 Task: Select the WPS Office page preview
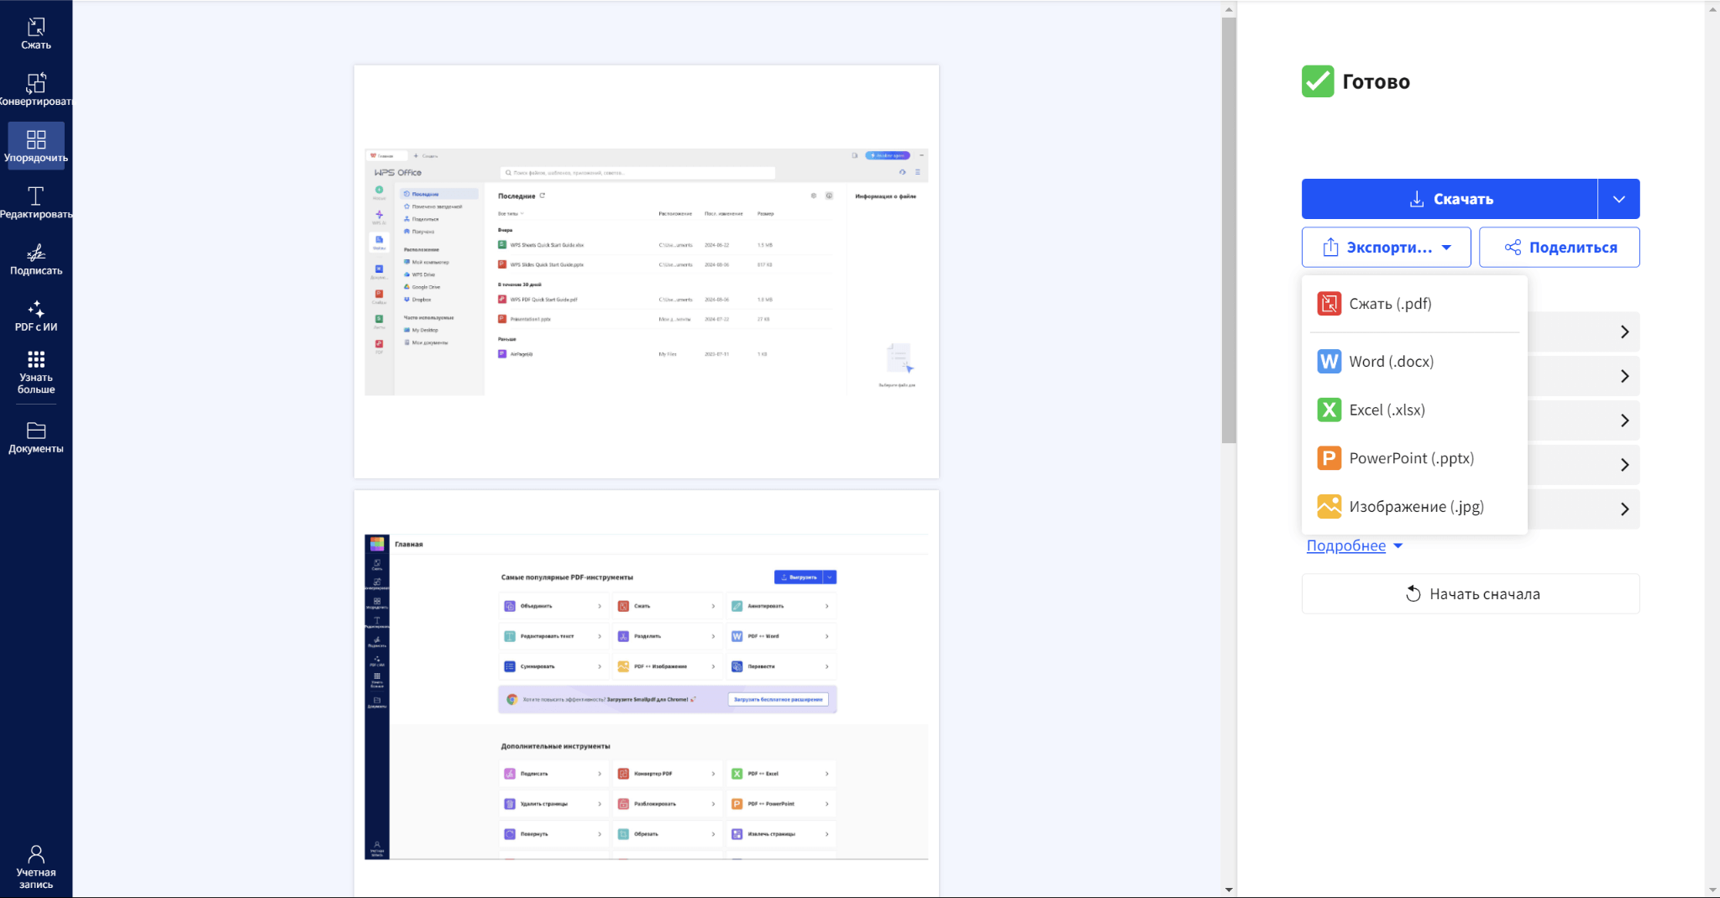pyautogui.click(x=647, y=272)
